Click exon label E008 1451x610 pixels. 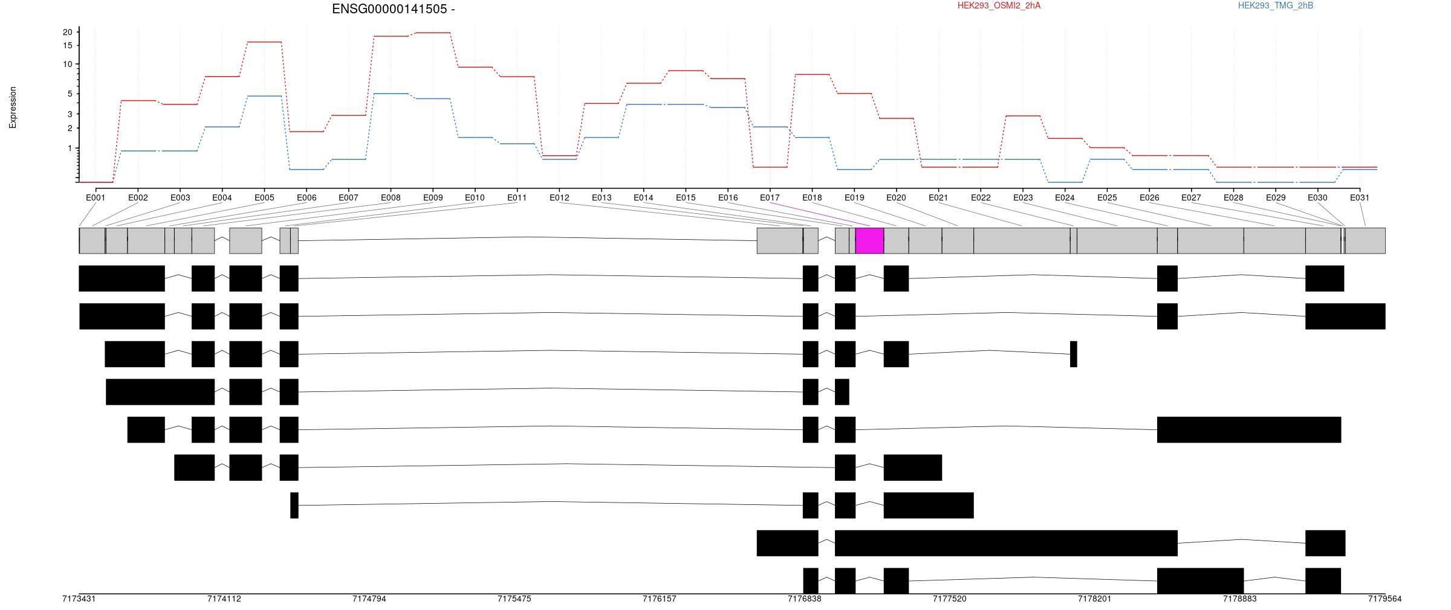[x=391, y=197]
